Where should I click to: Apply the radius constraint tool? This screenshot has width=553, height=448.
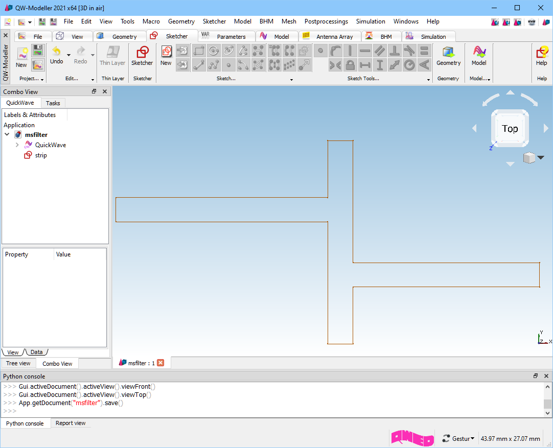409,65
